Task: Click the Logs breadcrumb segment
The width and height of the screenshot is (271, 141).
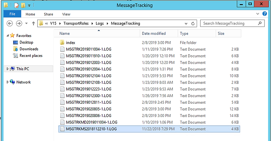Action: 100,23
